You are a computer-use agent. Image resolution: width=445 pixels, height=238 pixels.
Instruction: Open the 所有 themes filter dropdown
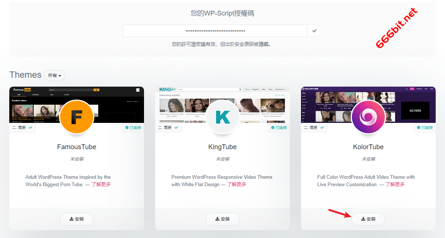55,76
